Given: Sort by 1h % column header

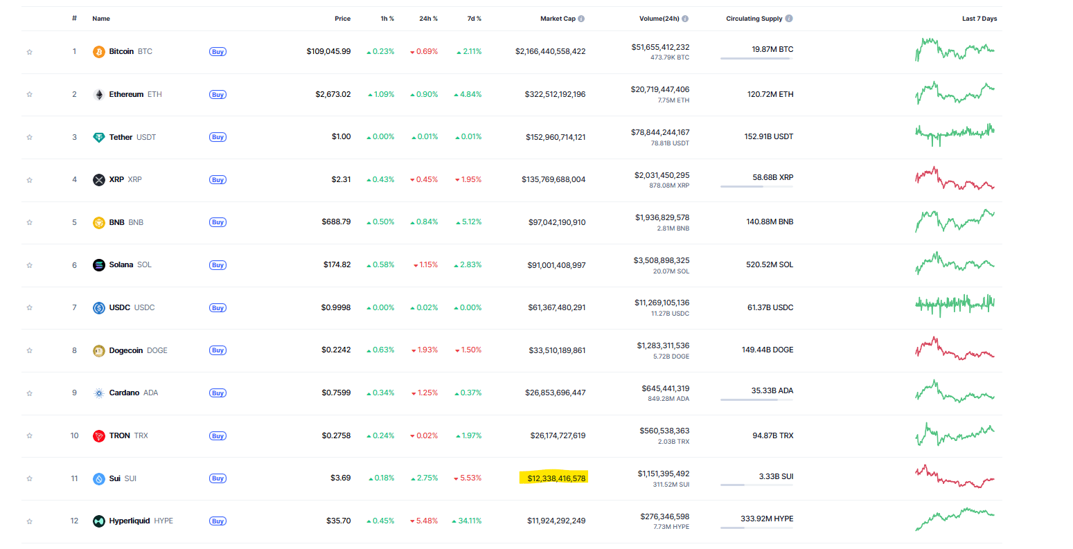Looking at the screenshot, I should point(387,19).
